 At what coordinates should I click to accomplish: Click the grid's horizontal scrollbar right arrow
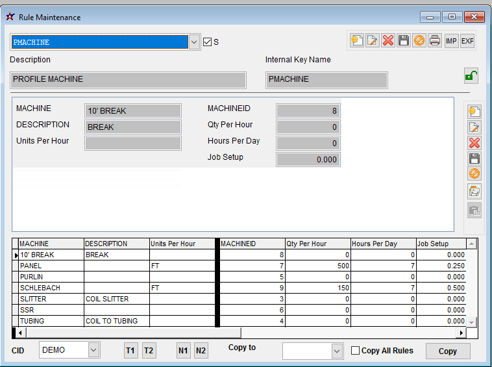(461, 333)
